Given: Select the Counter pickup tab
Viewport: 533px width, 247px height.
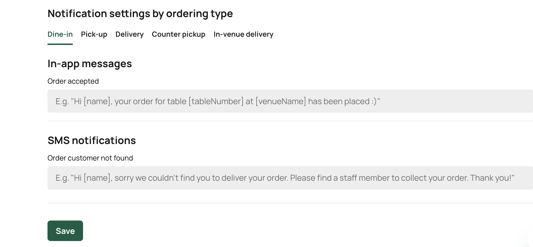Looking at the screenshot, I should (x=178, y=34).
